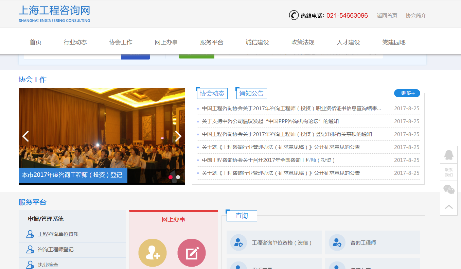The image size is (461, 269).
Task: Click the user registration icon under 网上办事
Action: [x=153, y=252]
